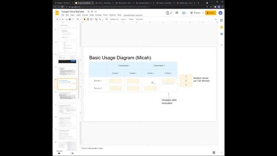
Task: Click the Print icon in the toolbar
Action: pos(70,19)
